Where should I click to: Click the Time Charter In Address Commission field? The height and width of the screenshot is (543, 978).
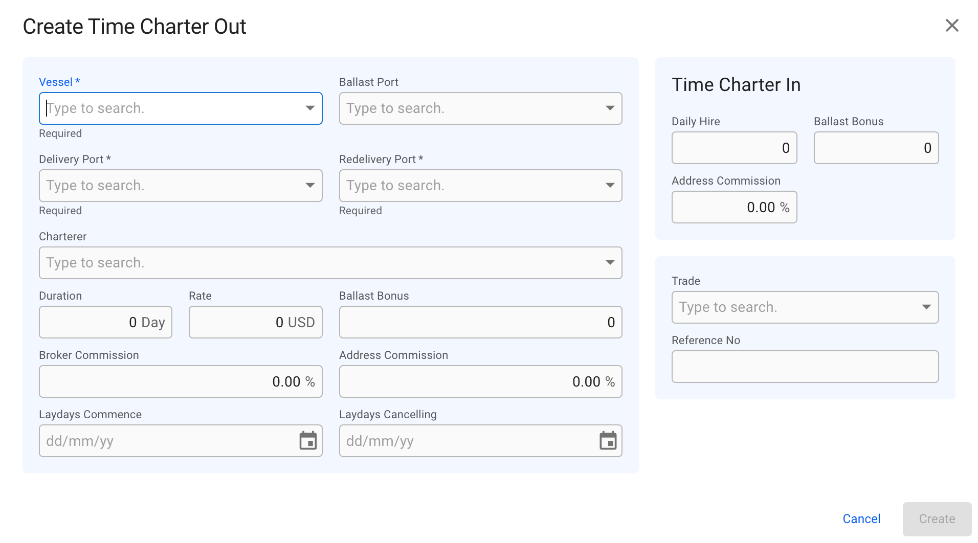(x=734, y=207)
